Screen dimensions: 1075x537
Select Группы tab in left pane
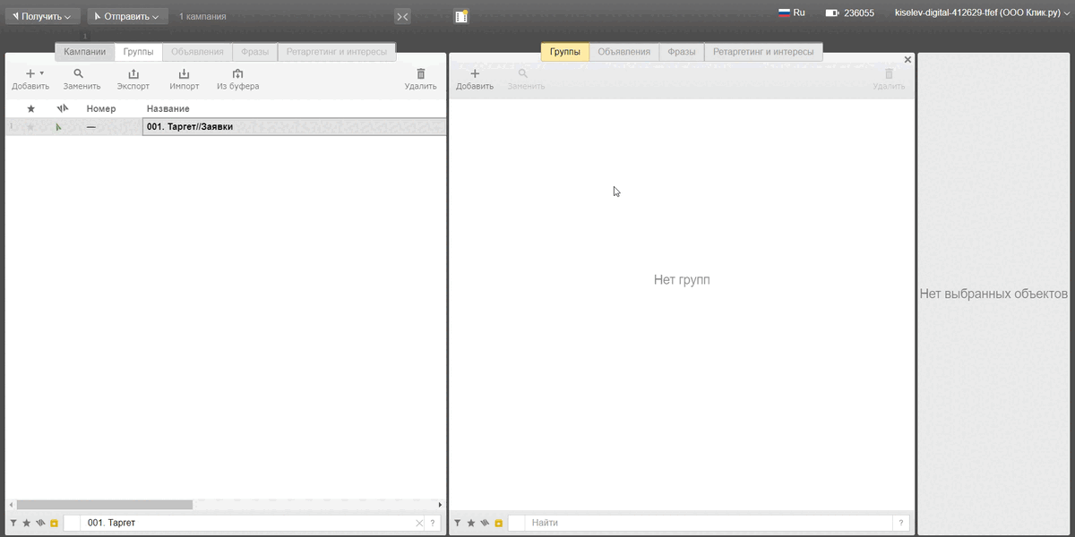pyautogui.click(x=138, y=52)
